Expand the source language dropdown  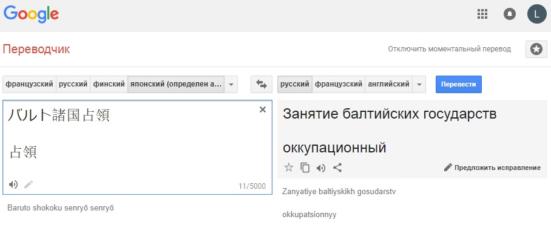(x=231, y=85)
